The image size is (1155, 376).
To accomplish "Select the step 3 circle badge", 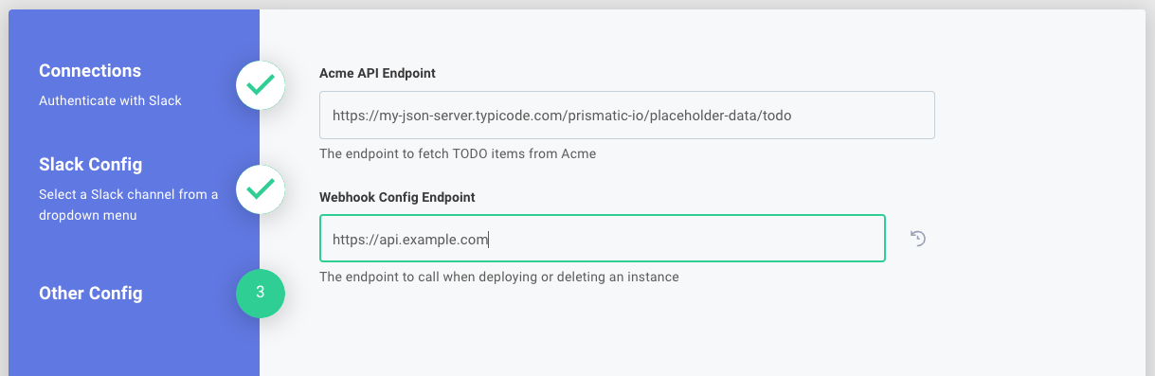I will (261, 293).
